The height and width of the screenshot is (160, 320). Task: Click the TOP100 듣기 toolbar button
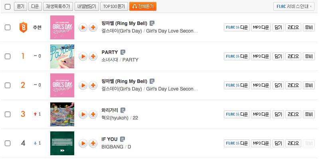[x=113, y=6]
